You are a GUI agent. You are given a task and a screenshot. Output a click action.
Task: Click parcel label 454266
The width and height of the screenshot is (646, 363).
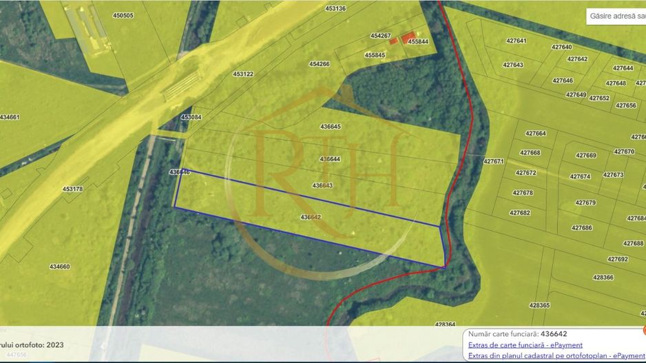320,64
